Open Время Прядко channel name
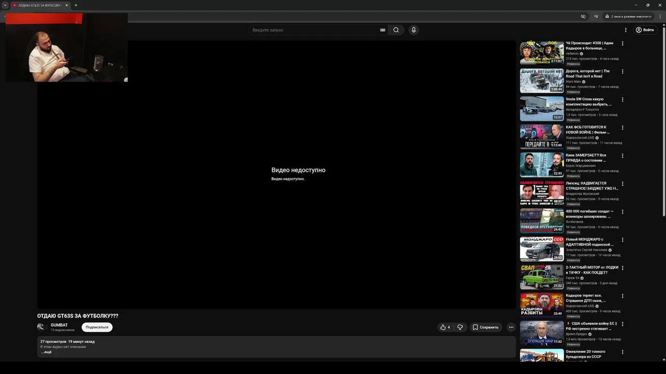666x374 pixels. pyautogui.click(x=577, y=334)
